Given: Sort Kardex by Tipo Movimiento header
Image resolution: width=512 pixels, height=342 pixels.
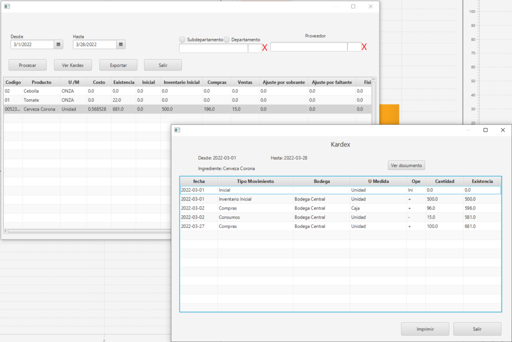Looking at the screenshot, I should point(255,181).
